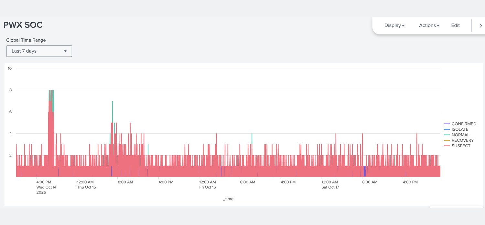Viewport: 485px width, 225px height.
Task: Click the Thu Oct 15 axis date label
Action: coord(86,187)
